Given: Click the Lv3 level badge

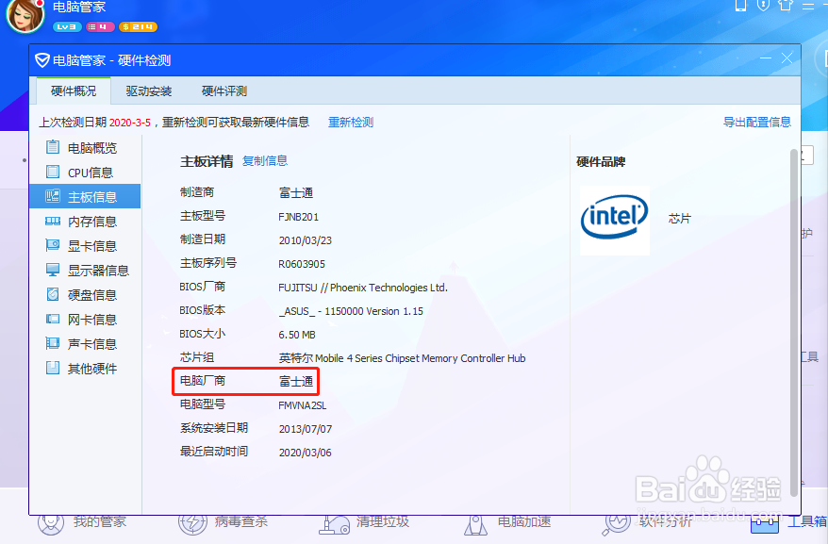Looking at the screenshot, I should point(67,26).
